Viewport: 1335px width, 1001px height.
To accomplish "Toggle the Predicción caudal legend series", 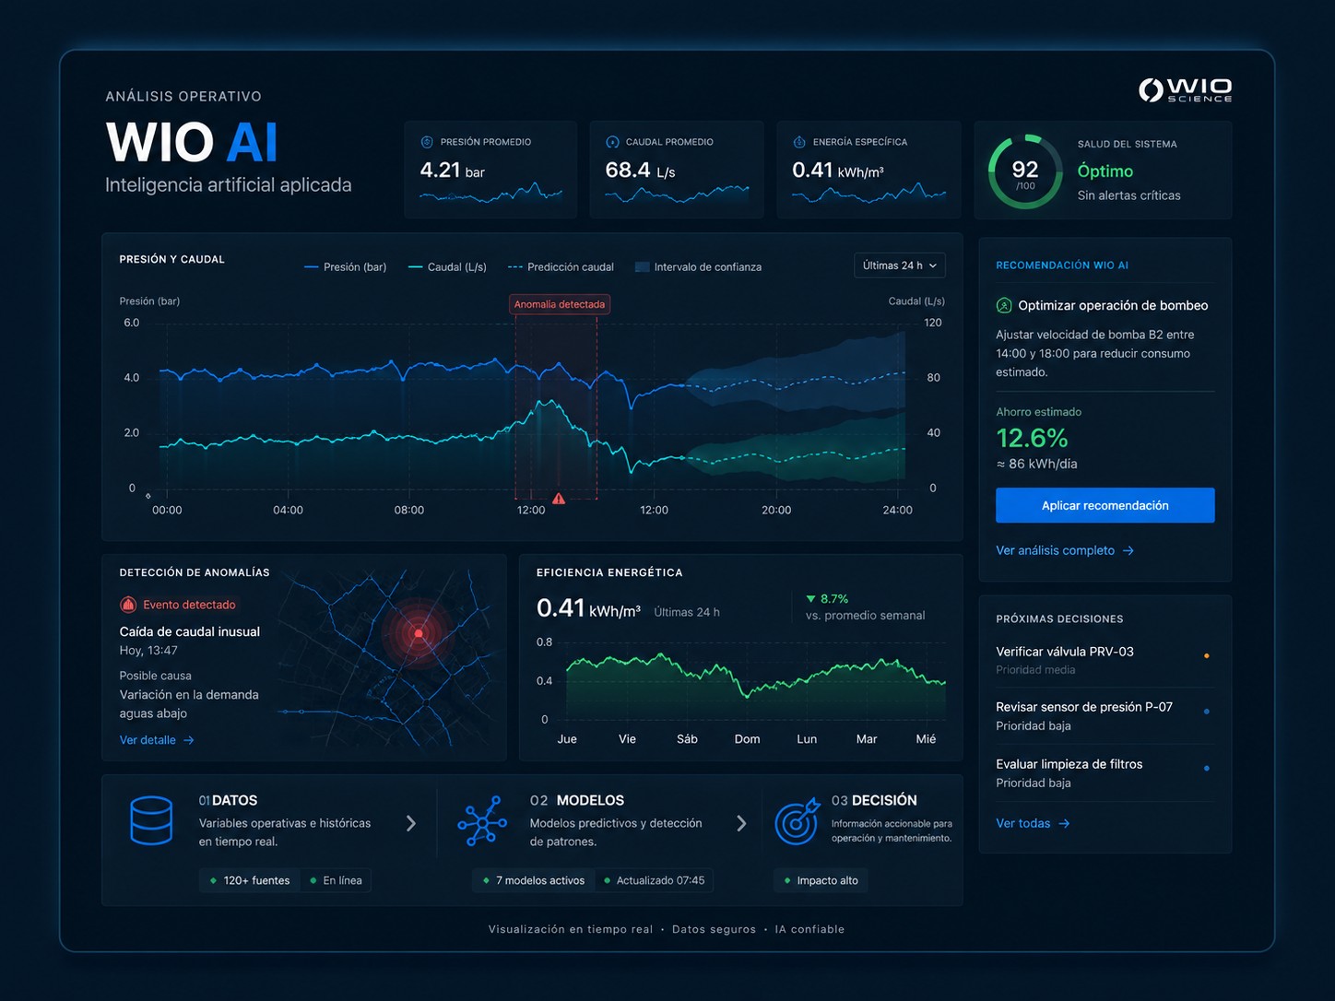I will point(561,267).
